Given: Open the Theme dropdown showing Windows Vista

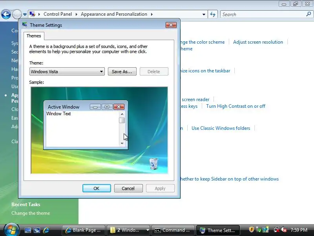Looking at the screenshot, I should click(67, 72).
